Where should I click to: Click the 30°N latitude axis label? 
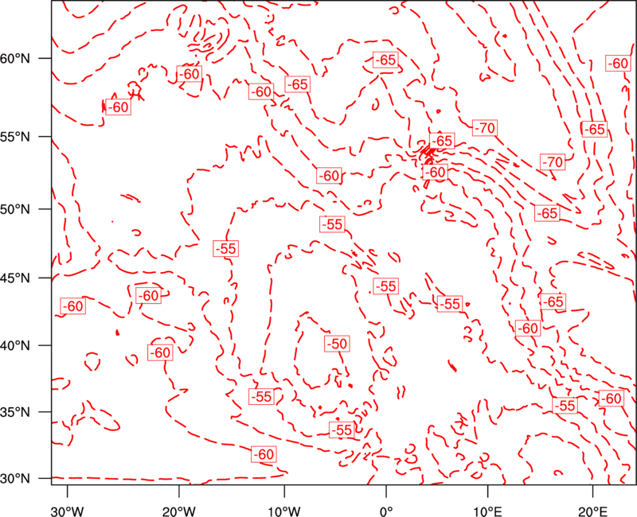click(x=15, y=479)
